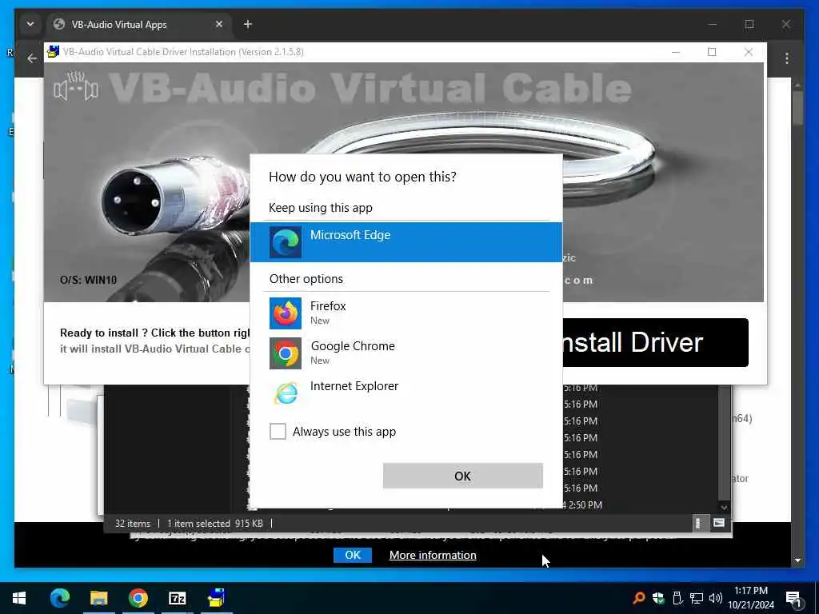Open a new browser tab
The image size is (819, 614).
coord(248,24)
